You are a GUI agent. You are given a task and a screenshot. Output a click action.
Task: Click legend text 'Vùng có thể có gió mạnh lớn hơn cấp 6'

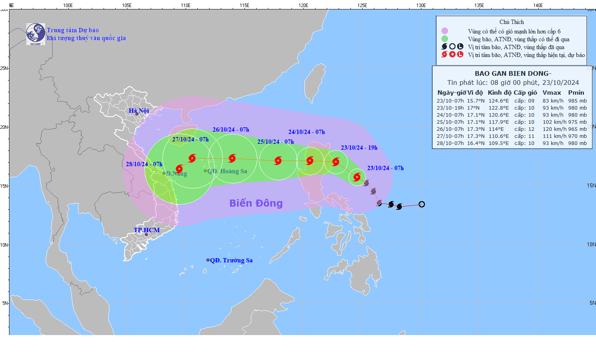click(x=514, y=31)
